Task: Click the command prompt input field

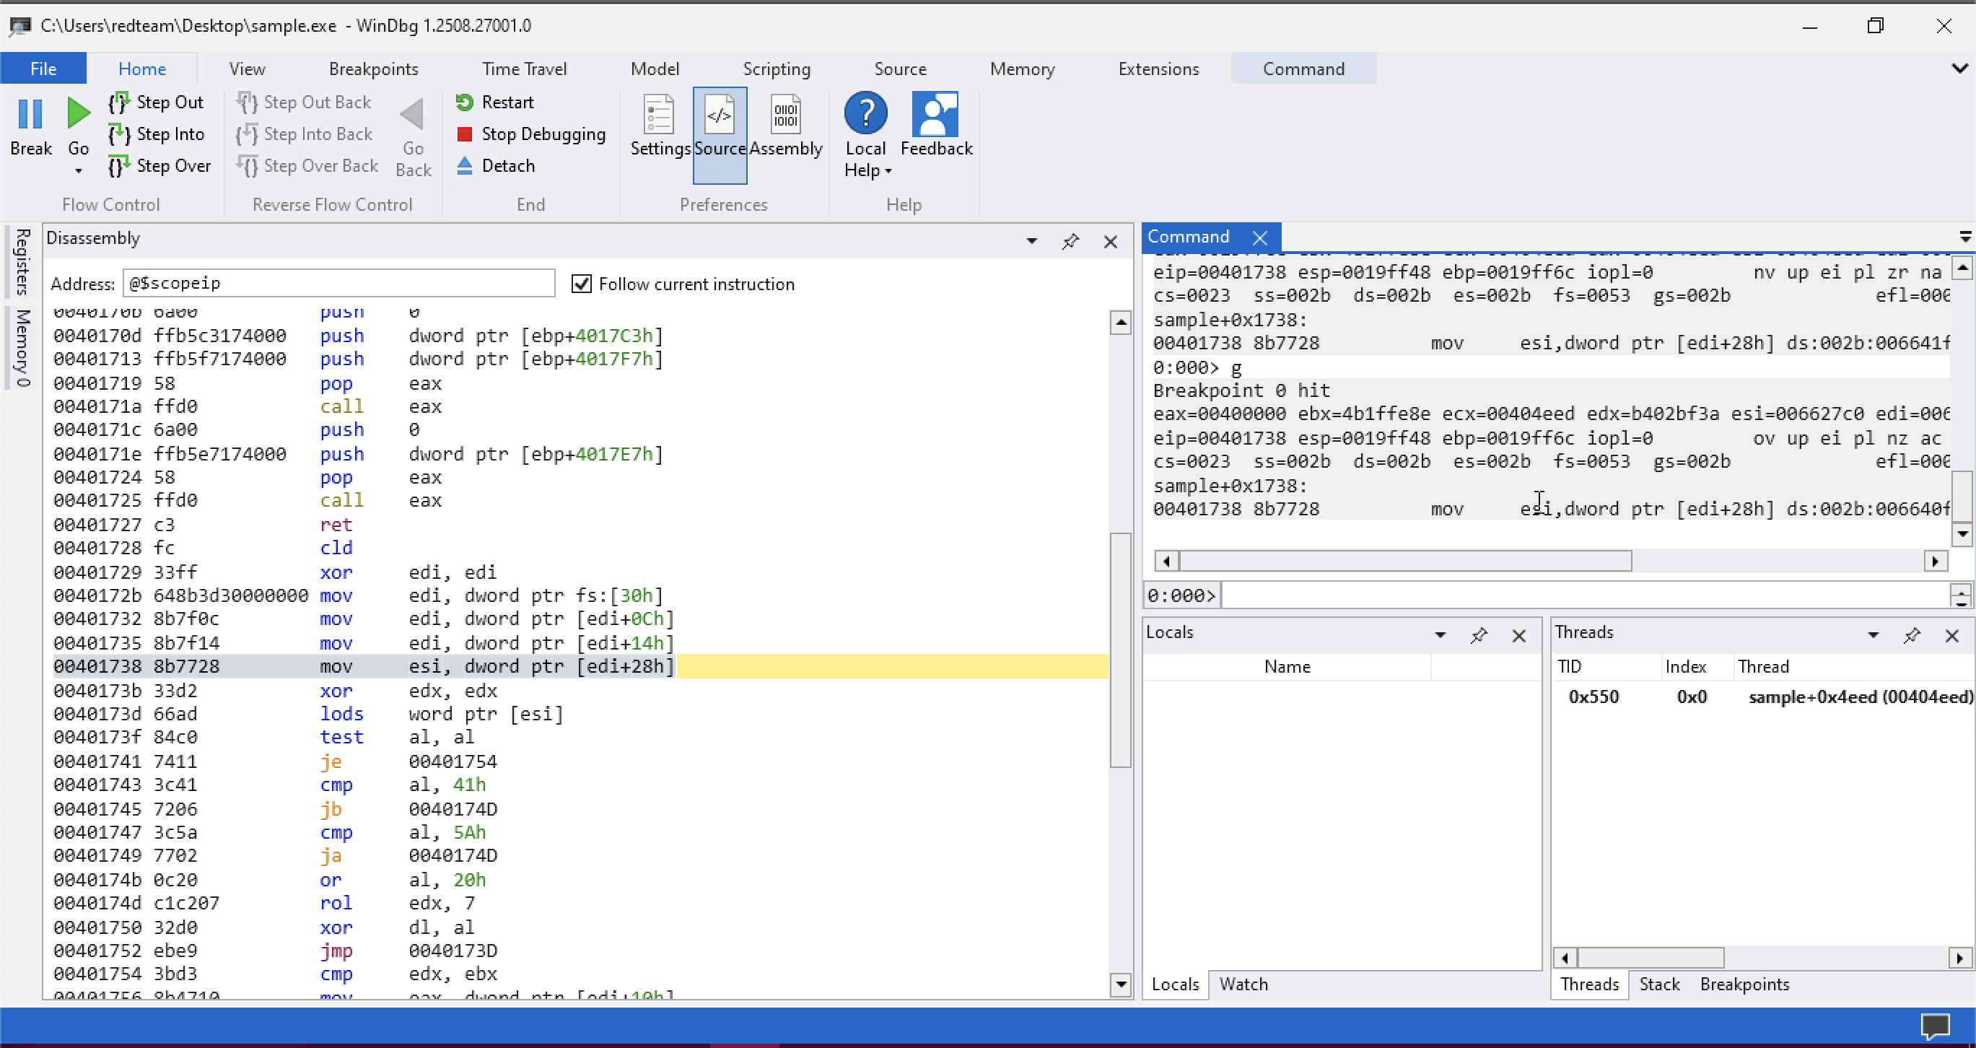Action: 1584,595
